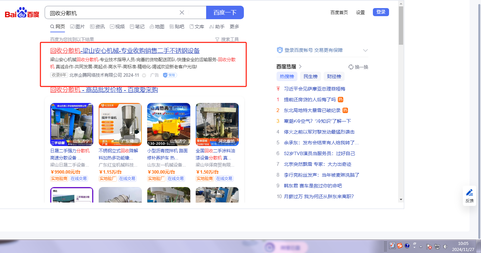Select the 财经榜 tab
Image resolution: width=481 pixels, height=253 pixels.
(x=334, y=76)
